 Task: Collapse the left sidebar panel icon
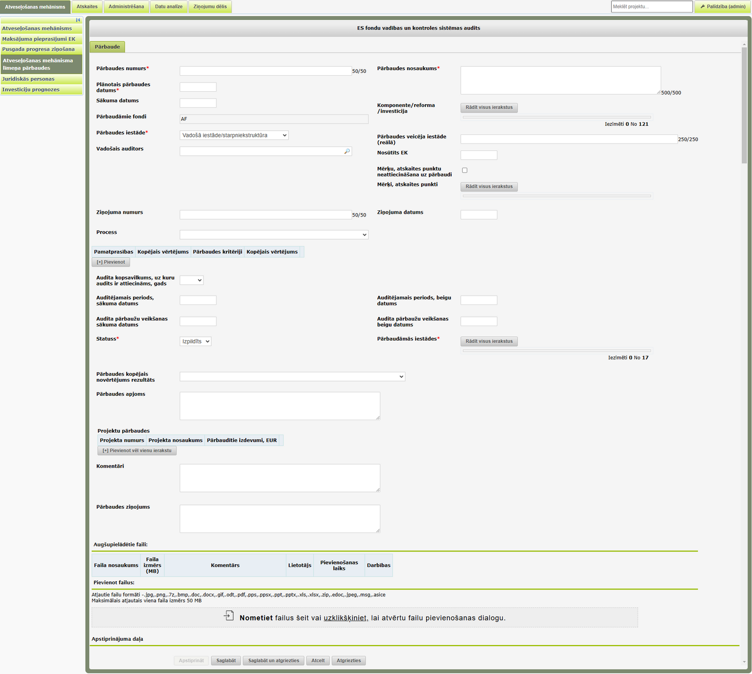click(x=78, y=19)
